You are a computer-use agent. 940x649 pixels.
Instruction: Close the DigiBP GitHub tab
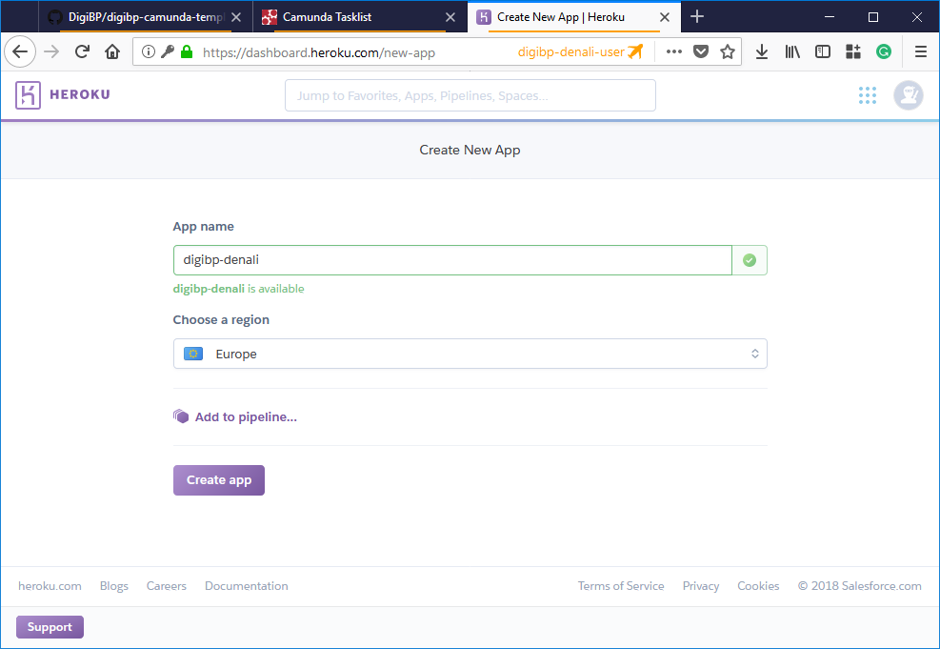tap(236, 17)
